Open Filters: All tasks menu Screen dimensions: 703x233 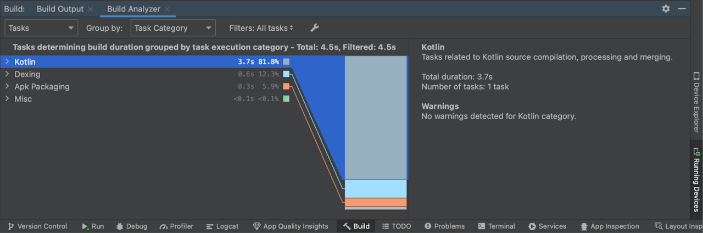(x=261, y=28)
